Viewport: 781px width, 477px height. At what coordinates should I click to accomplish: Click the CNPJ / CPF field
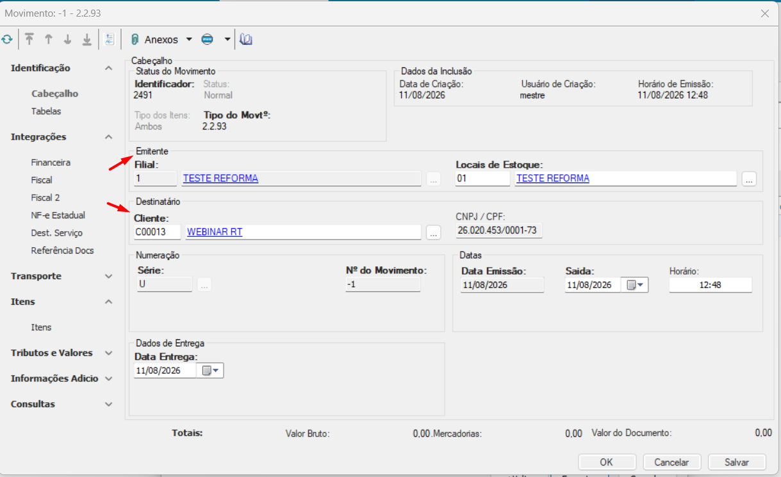click(x=498, y=230)
